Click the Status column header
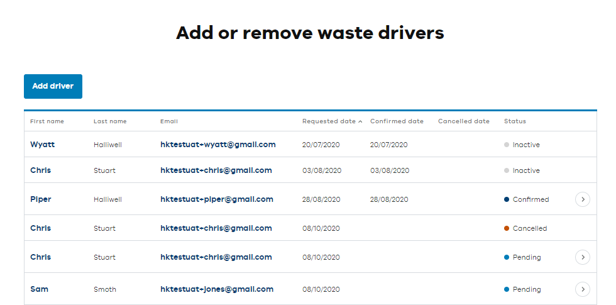Screen dimensions: 616x305 point(515,121)
